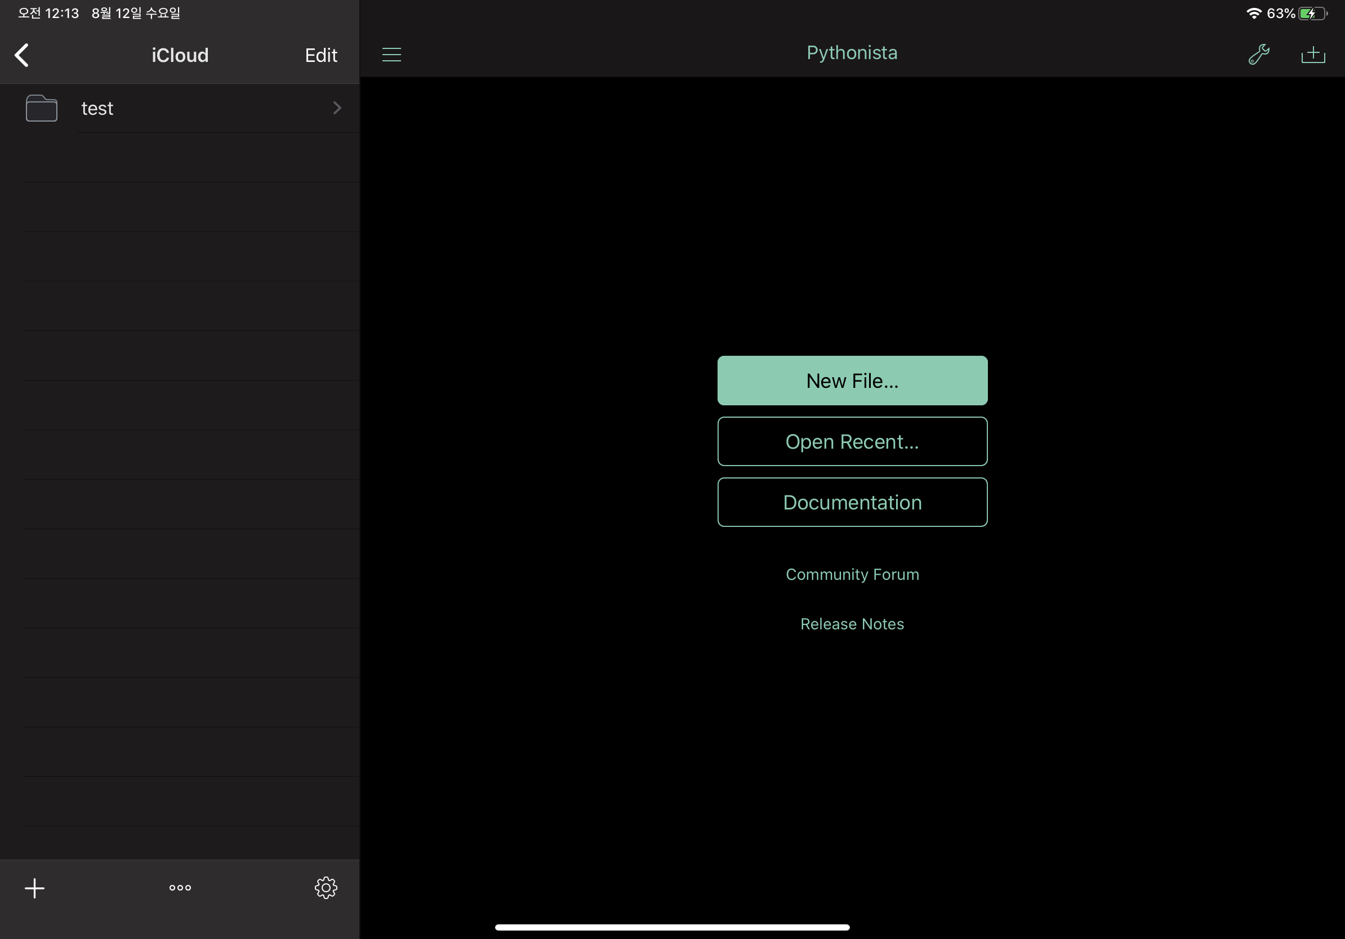Click the New File... button

852,381
